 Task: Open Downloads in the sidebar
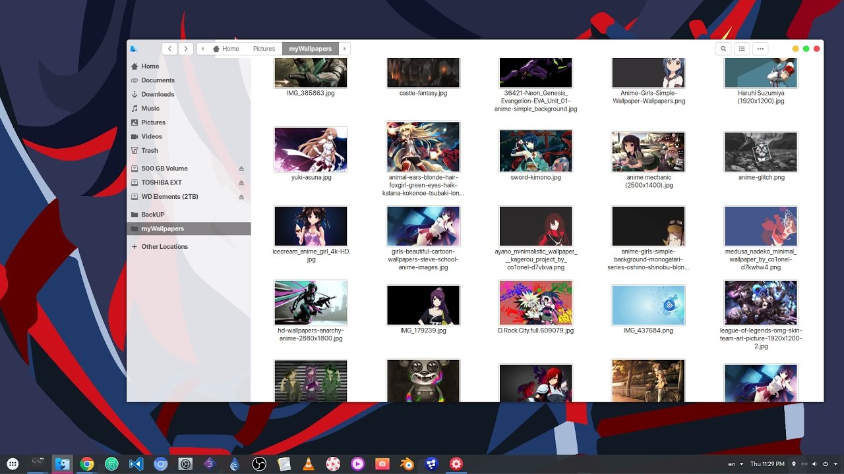coord(189,94)
